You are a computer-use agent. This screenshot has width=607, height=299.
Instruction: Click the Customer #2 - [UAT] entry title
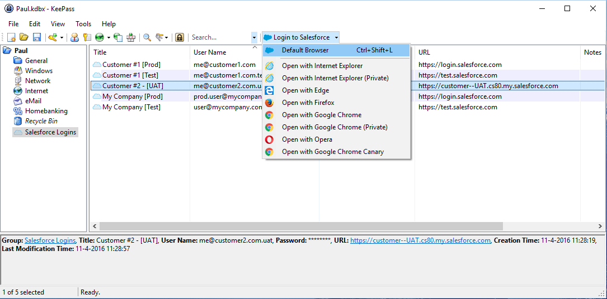pos(133,86)
